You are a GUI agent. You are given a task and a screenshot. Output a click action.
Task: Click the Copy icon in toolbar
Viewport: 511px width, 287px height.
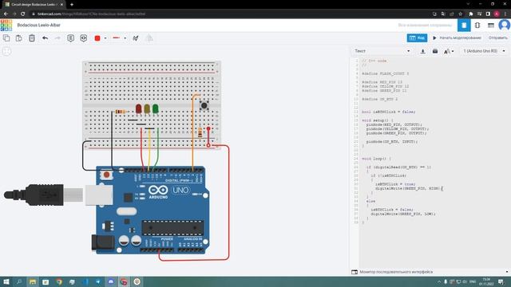click(6, 38)
